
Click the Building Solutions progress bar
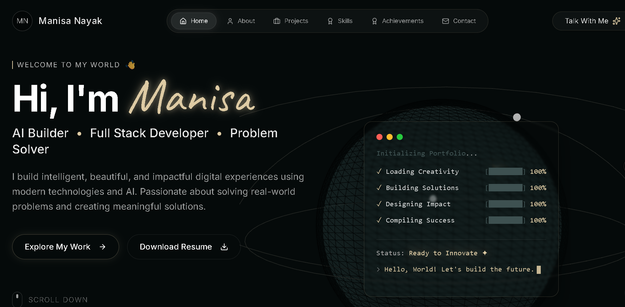click(506, 188)
